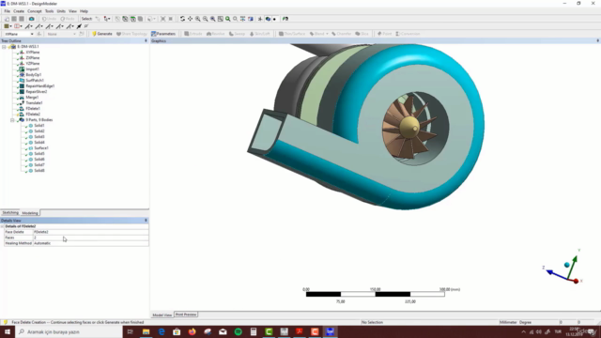Switch to the Modeling tab
601x338 pixels.
[x=30, y=213]
